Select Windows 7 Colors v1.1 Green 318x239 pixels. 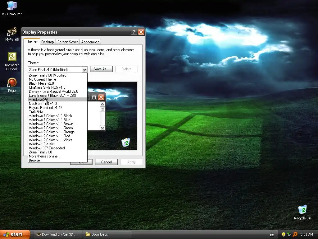58,128
